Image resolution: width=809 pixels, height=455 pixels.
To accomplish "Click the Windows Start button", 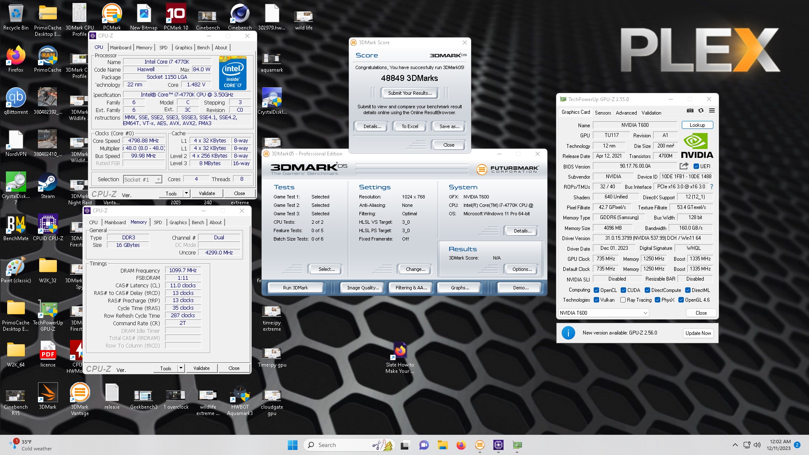I will coord(292,445).
